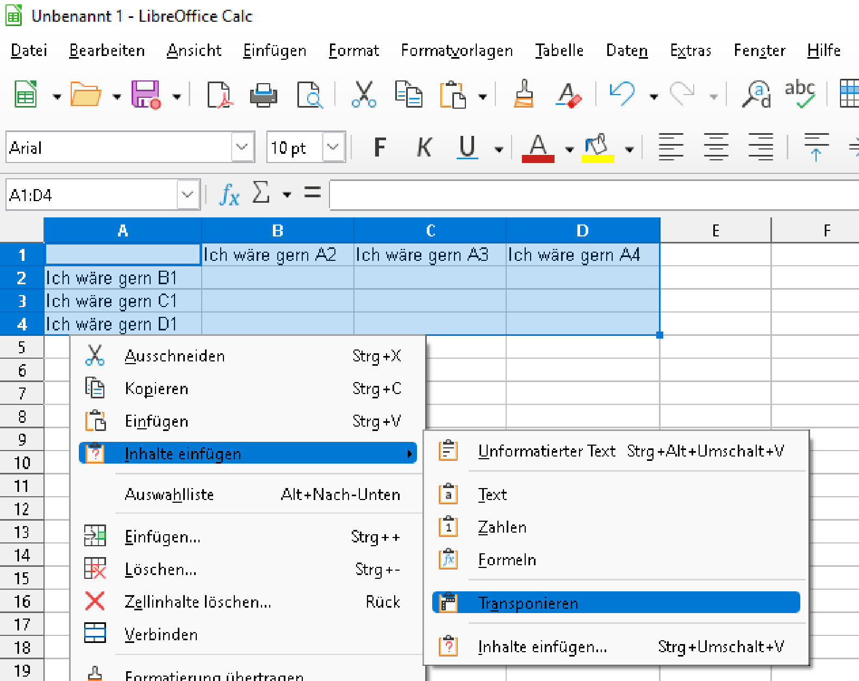Click Zellinhalte löschen in context menu
The width and height of the screenshot is (859, 681).
pos(197,602)
